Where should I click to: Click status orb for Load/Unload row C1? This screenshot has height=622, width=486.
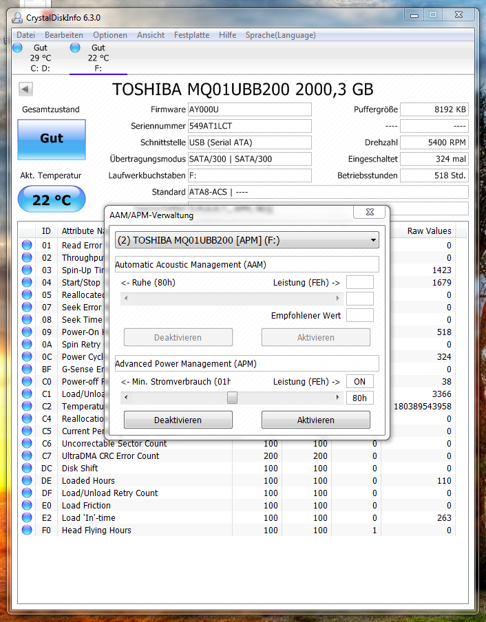tap(27, 394)
